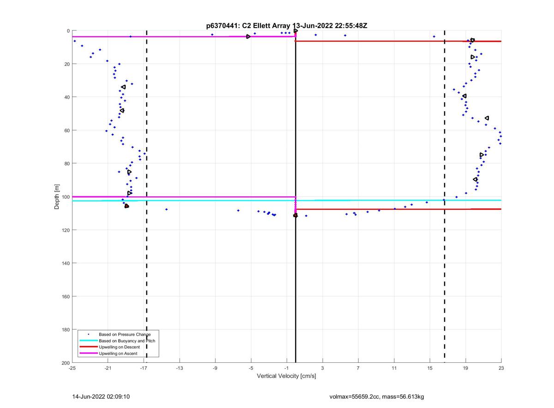Click the y-axis tick label 100
The image size is (554, 408).
[x=66, y=197]
